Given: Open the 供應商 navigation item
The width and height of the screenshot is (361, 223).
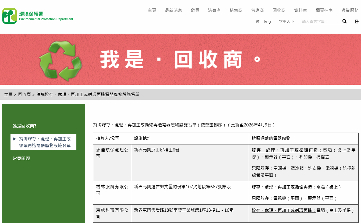Looking at the screenshot, I should (257, 10).
